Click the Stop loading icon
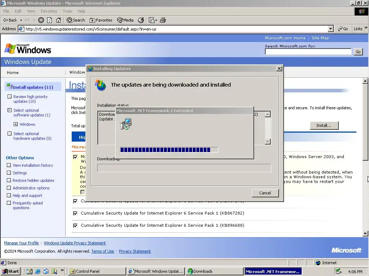The height and width of the screenshot is (276, 369). (41, 20)
